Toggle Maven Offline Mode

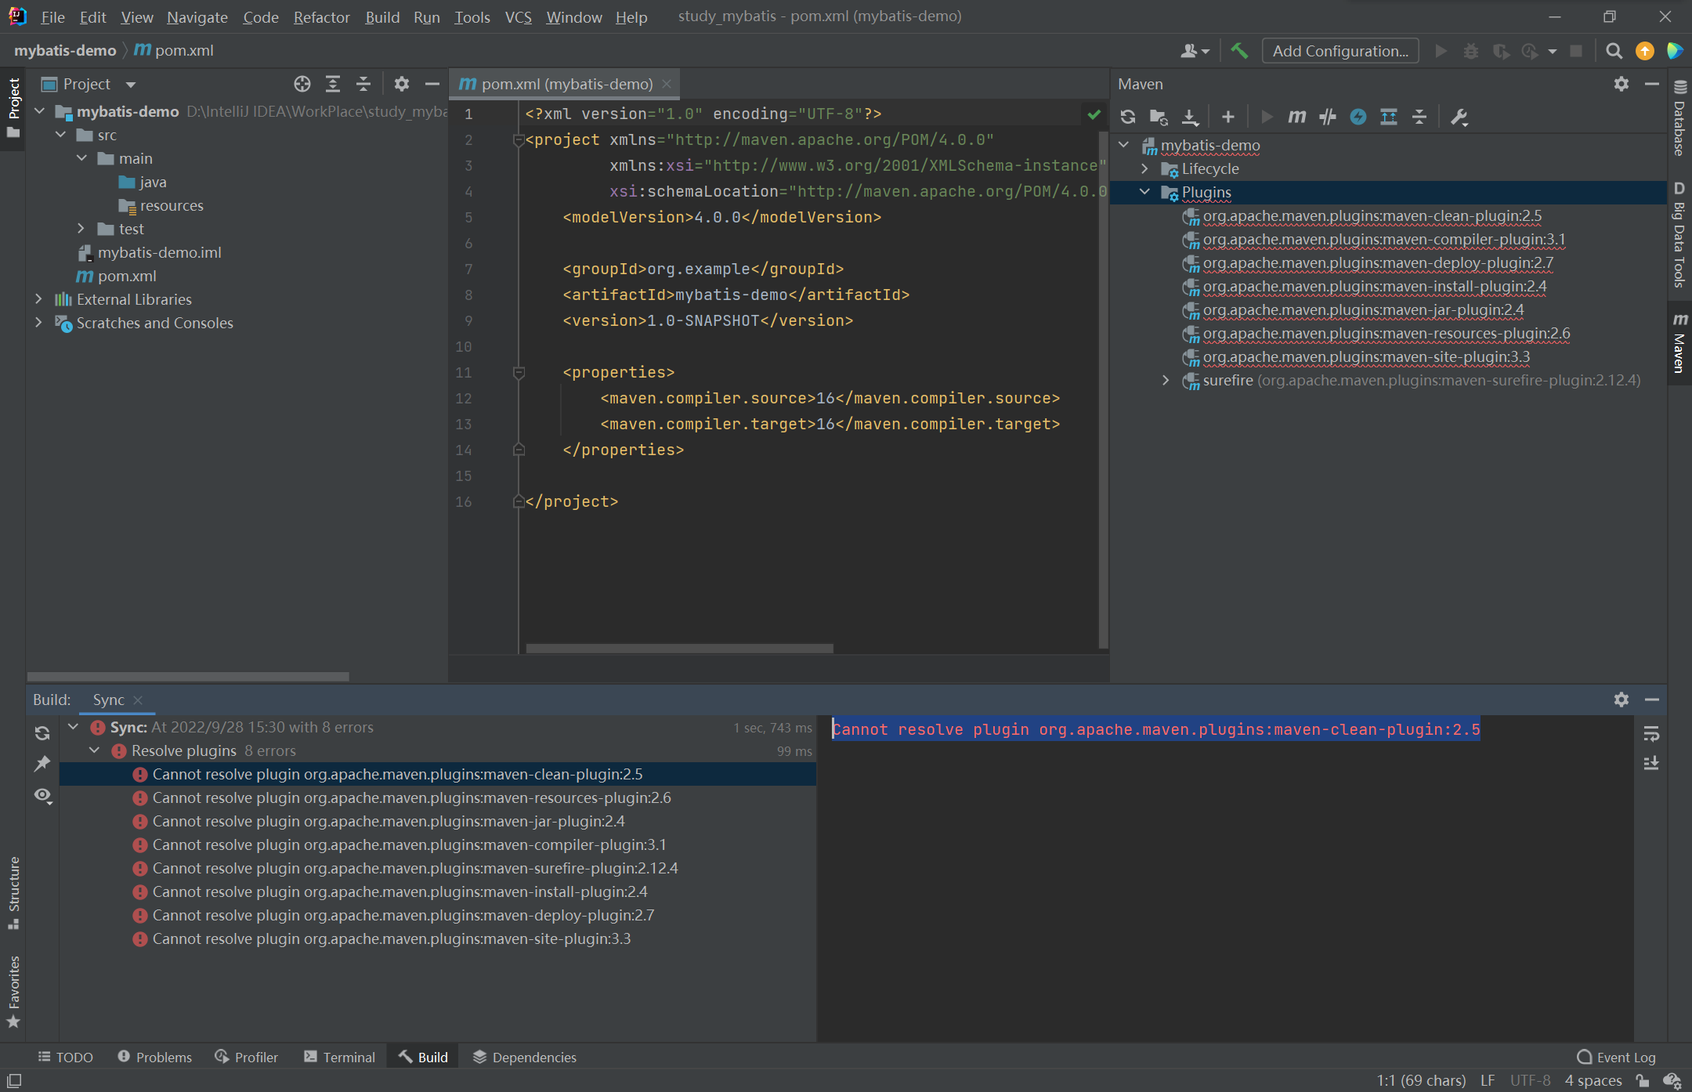pyautogui.click(x=1327, y=117)
